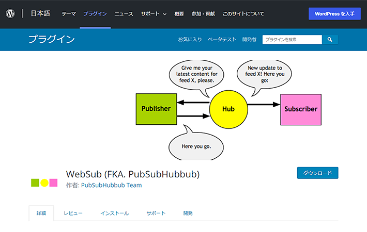Click the 日本語 site title
Viewport: 367px width, 232px height.
[x=40, y=13]
